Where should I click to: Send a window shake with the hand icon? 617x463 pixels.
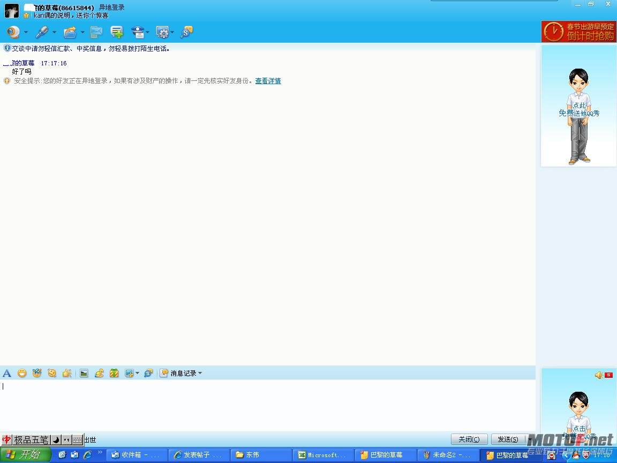(67, 373)
